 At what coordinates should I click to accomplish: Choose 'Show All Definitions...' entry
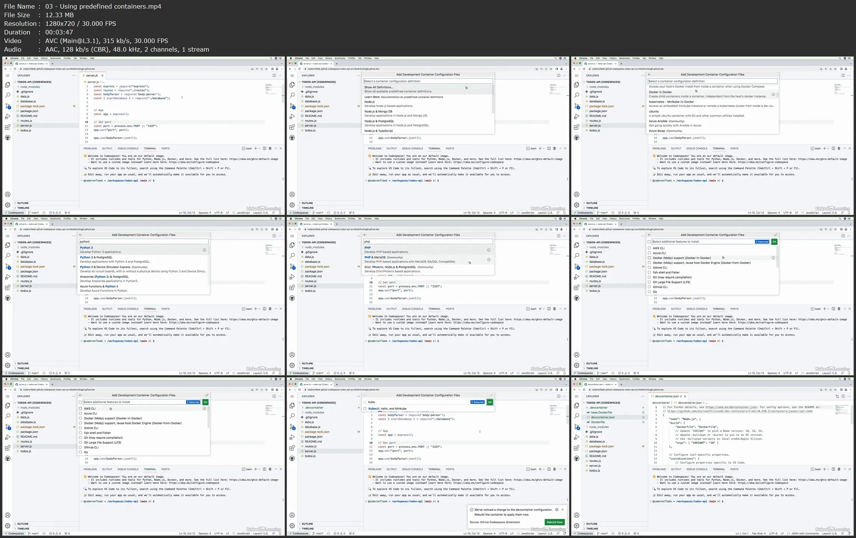click(x=428, y=89)
